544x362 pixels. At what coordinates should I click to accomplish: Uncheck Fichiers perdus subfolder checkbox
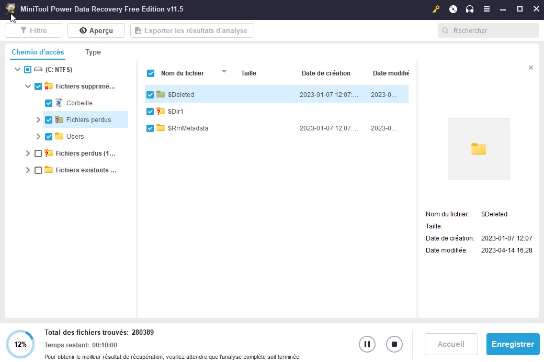click(x=49, y=120)
